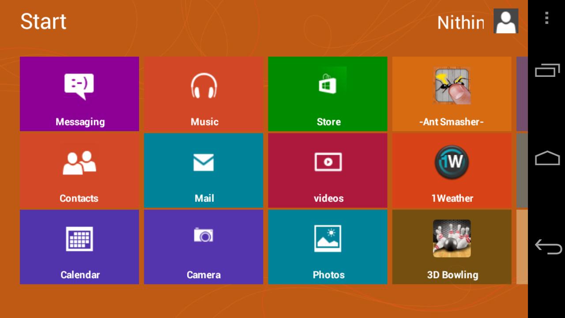
Task: Open the videos tile
Action: click(328, 170)
